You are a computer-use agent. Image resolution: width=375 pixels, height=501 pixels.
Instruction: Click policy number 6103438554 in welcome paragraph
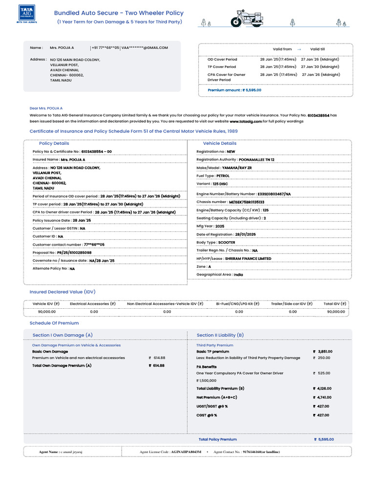(318, 115)
